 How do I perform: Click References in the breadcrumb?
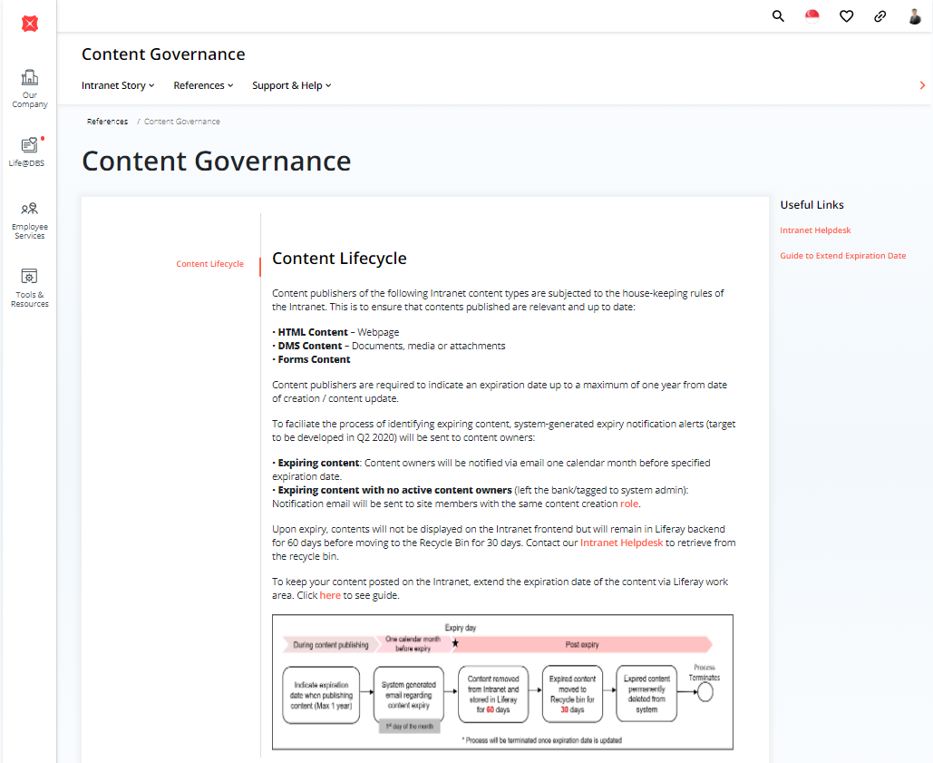[107, 122]
